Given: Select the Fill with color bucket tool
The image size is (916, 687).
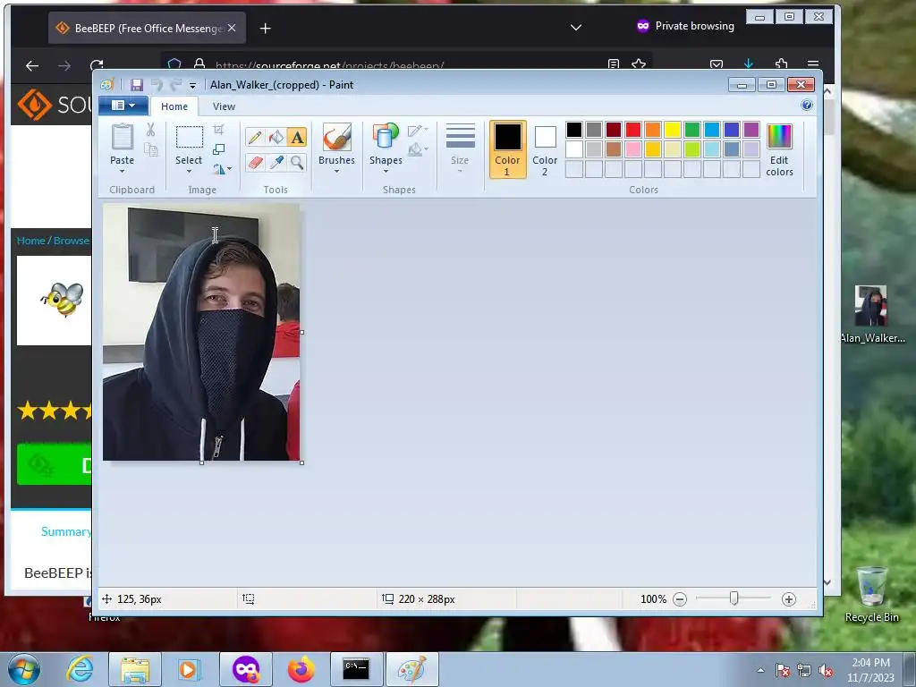Looking at the screenshot, I should click(276, 137).
